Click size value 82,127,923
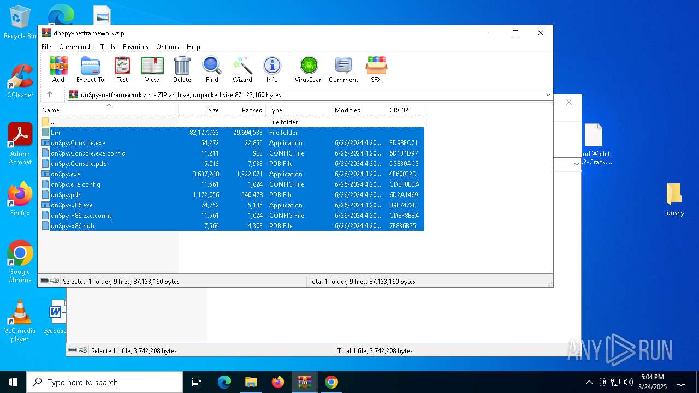 pyautogui.click(x=204, y=133)
